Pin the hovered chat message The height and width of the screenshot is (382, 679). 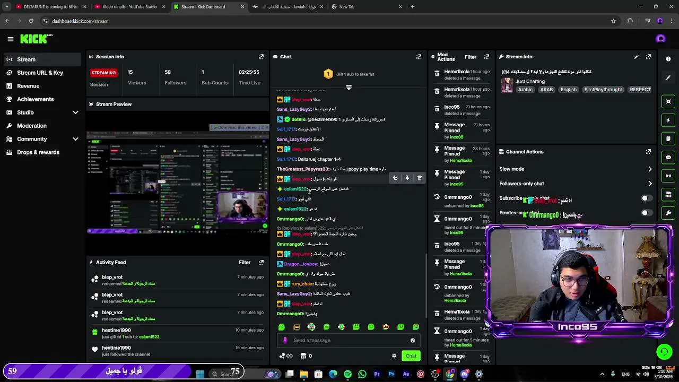tap(407, 178)
